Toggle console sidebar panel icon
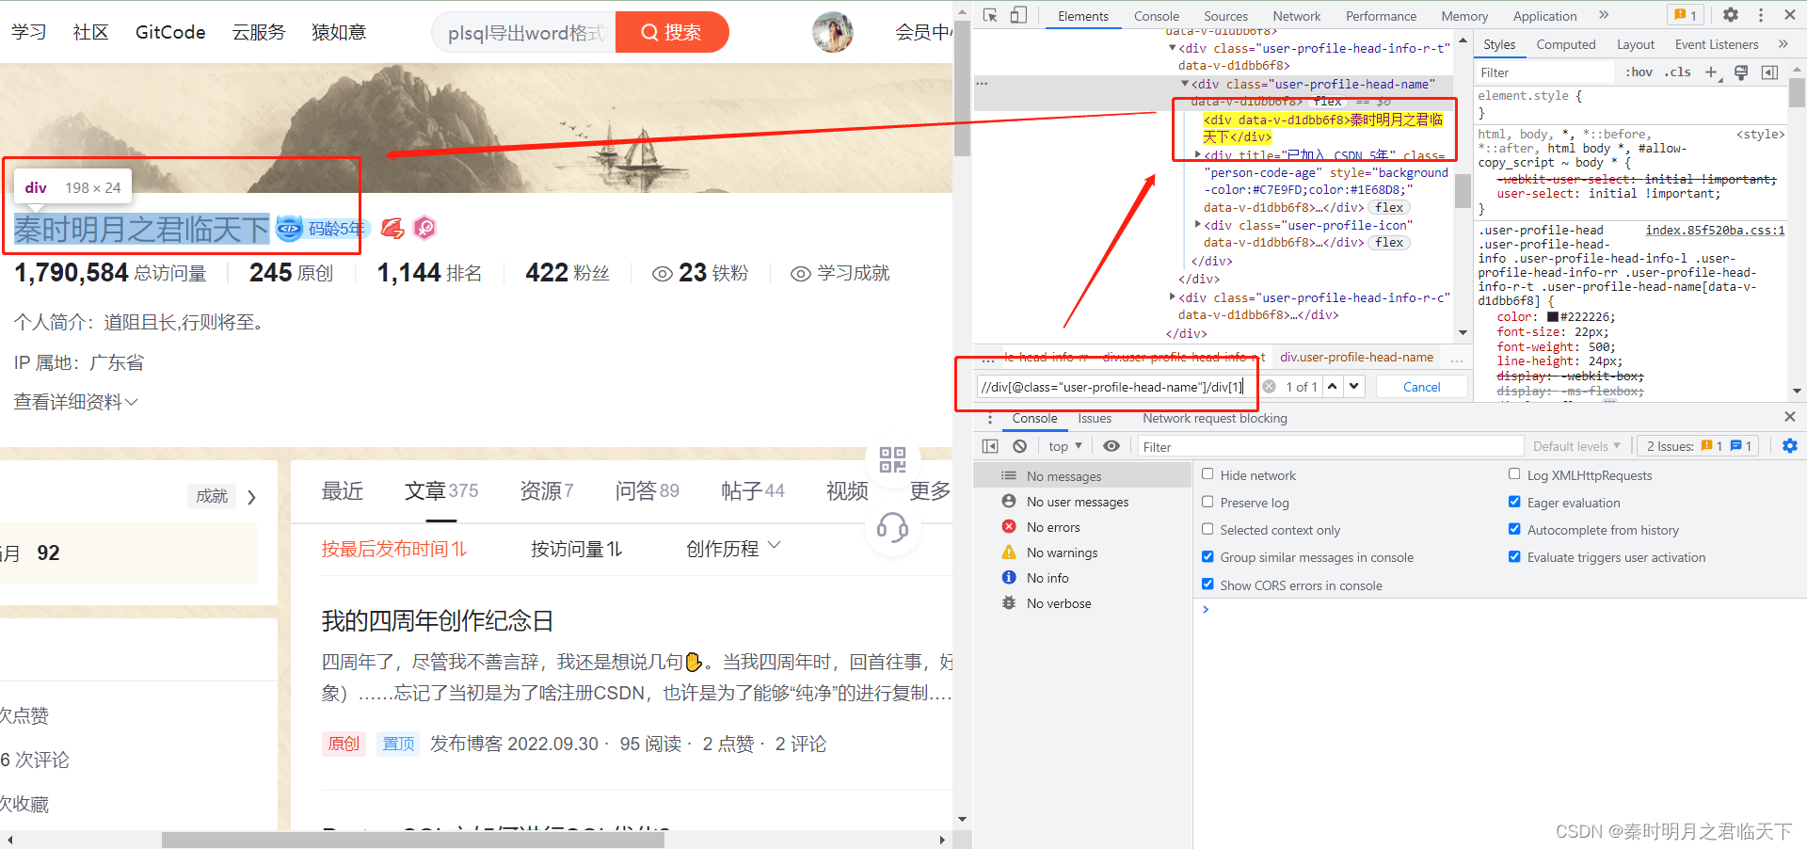Viewport: 1807px width, 849px height. 990,446
